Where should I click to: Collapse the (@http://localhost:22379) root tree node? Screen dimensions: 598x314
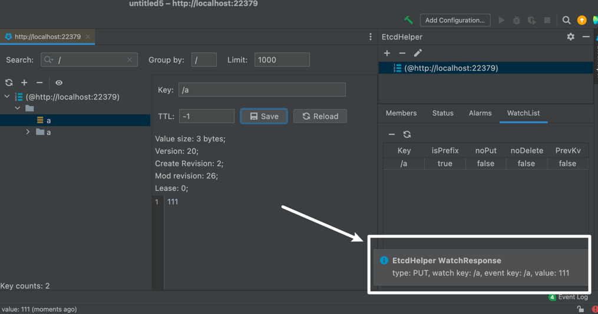coord(7,97)
